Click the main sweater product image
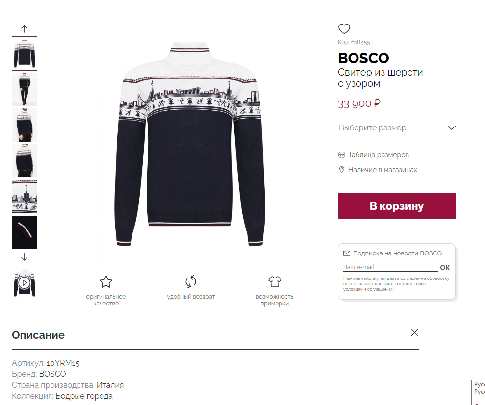The height and width of the screenshot is (405, 485). click(190, 144)
